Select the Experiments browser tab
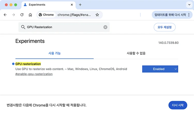This screenshot has height=115, width=194. 48,5
